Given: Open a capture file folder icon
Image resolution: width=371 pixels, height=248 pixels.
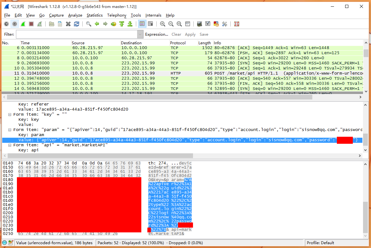Looking at the screenshot, I should click(x=52, y=24).
